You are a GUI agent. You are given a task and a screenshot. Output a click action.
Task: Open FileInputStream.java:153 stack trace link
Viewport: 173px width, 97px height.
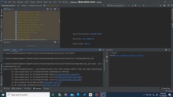click(68, 77)
